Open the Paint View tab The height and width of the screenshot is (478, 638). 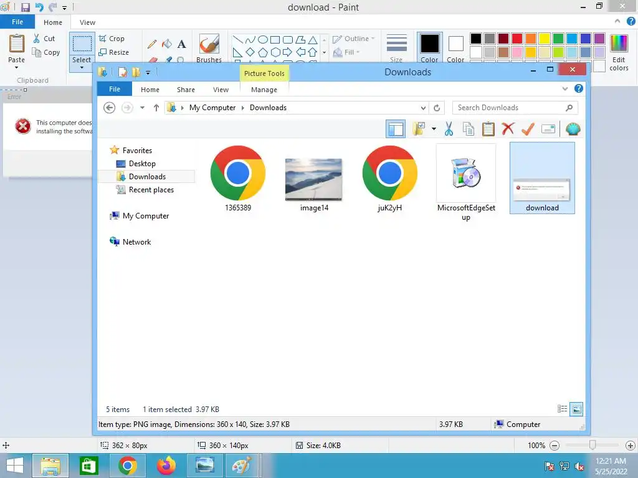click(x=87, y=22)
